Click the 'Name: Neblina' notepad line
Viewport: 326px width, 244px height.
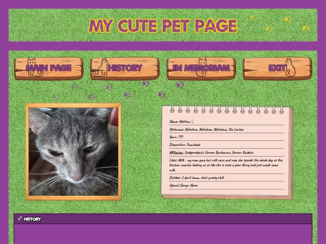[182, 122]
